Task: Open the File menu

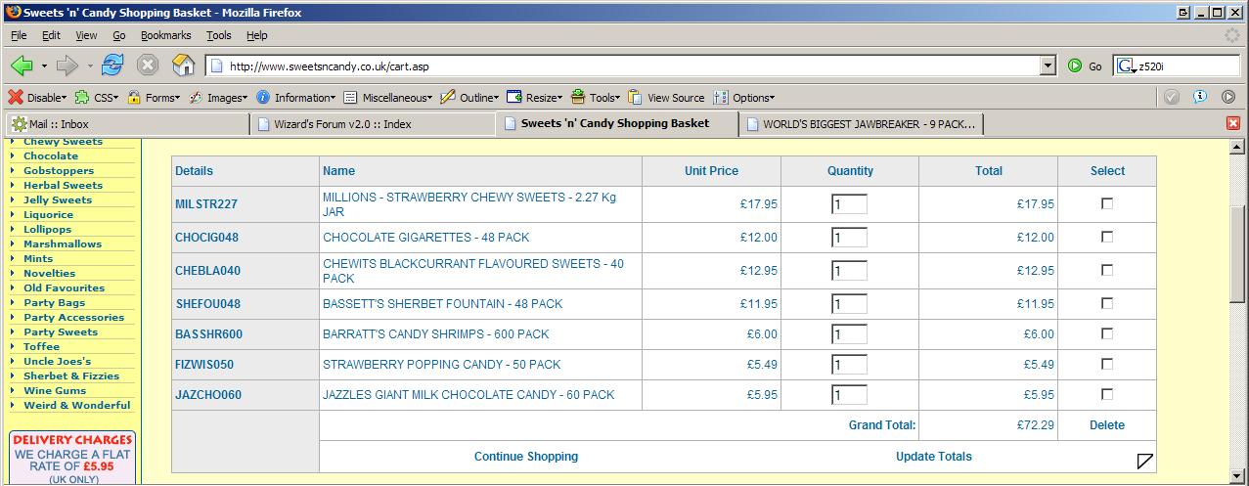Action: [19, 35]
